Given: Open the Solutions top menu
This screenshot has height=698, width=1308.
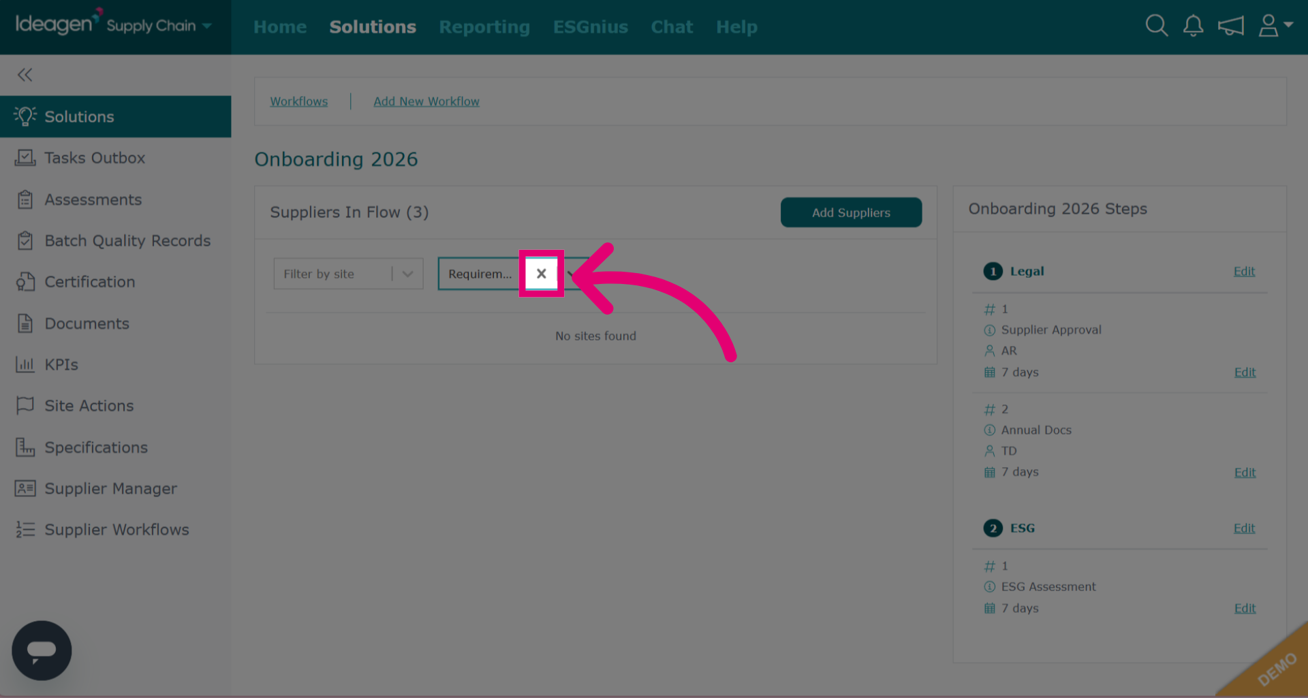Looking at the screenshot, I should [x=373, y=27].
